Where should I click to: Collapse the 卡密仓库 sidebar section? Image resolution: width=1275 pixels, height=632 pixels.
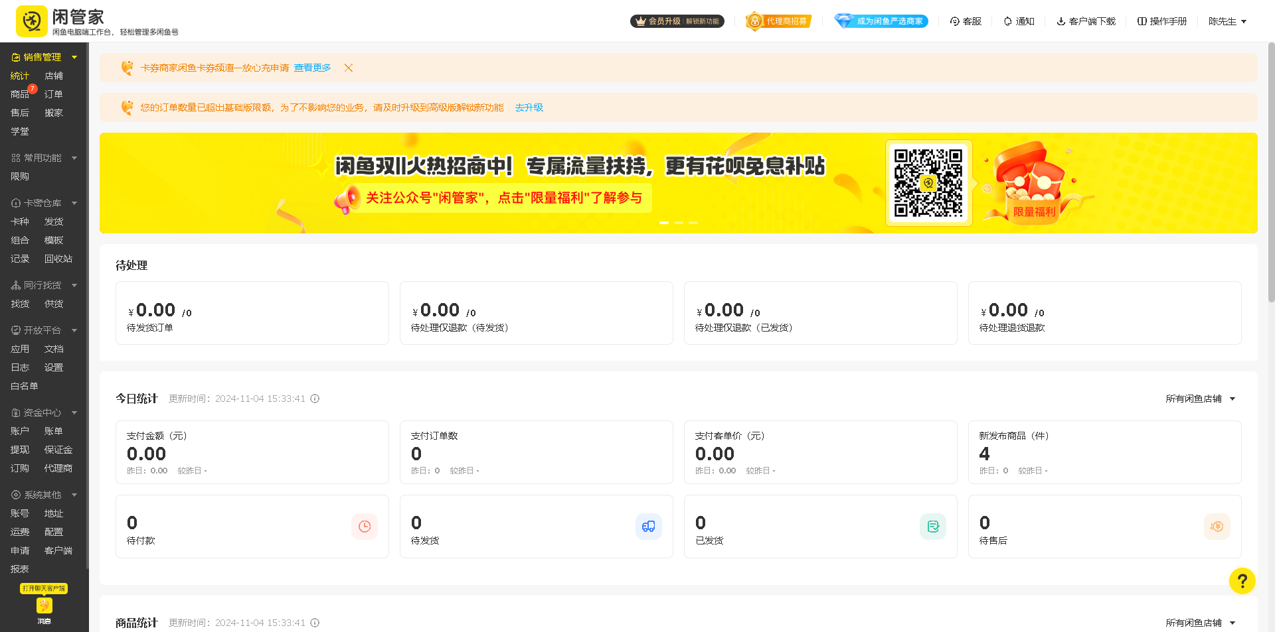click(74, 203)
